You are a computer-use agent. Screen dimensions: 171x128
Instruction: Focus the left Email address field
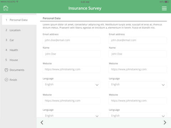click(71, 40)
